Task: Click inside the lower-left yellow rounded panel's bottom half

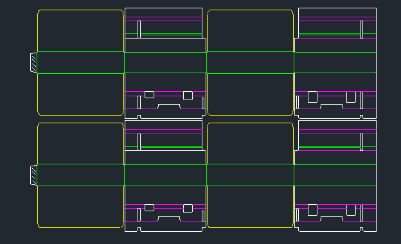Action: tap(80, 207)
